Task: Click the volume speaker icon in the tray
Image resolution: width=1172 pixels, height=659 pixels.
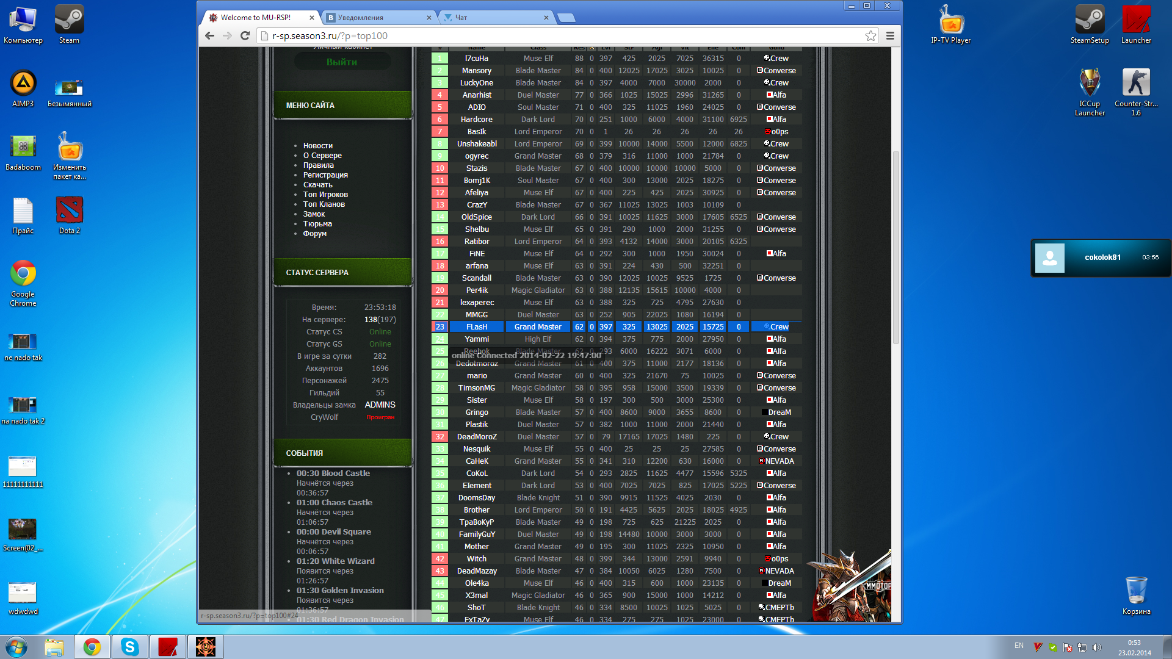Action: 1097,647
